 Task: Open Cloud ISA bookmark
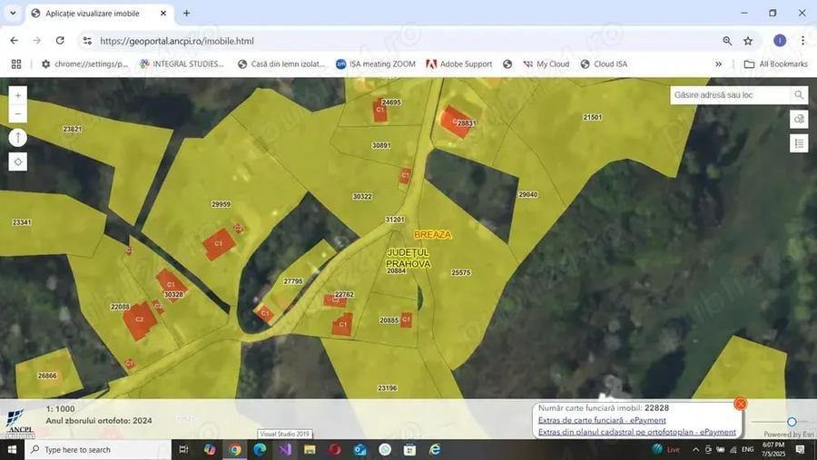tap(604, 64)
